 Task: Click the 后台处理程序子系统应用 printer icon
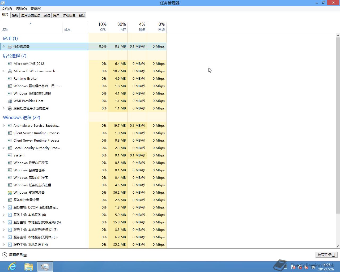(x=10, y=108)
